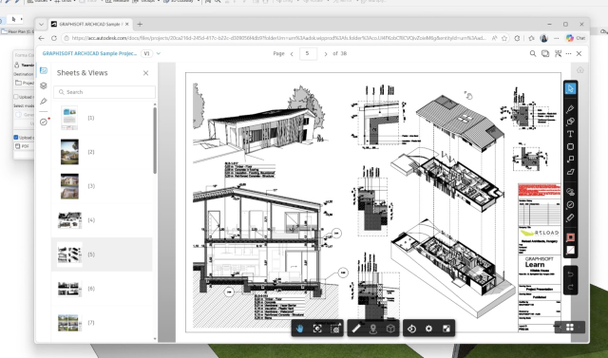This screenshot has width=608, height=358.
Task: Refresh the browser page
Action: (x=54, y=38)
